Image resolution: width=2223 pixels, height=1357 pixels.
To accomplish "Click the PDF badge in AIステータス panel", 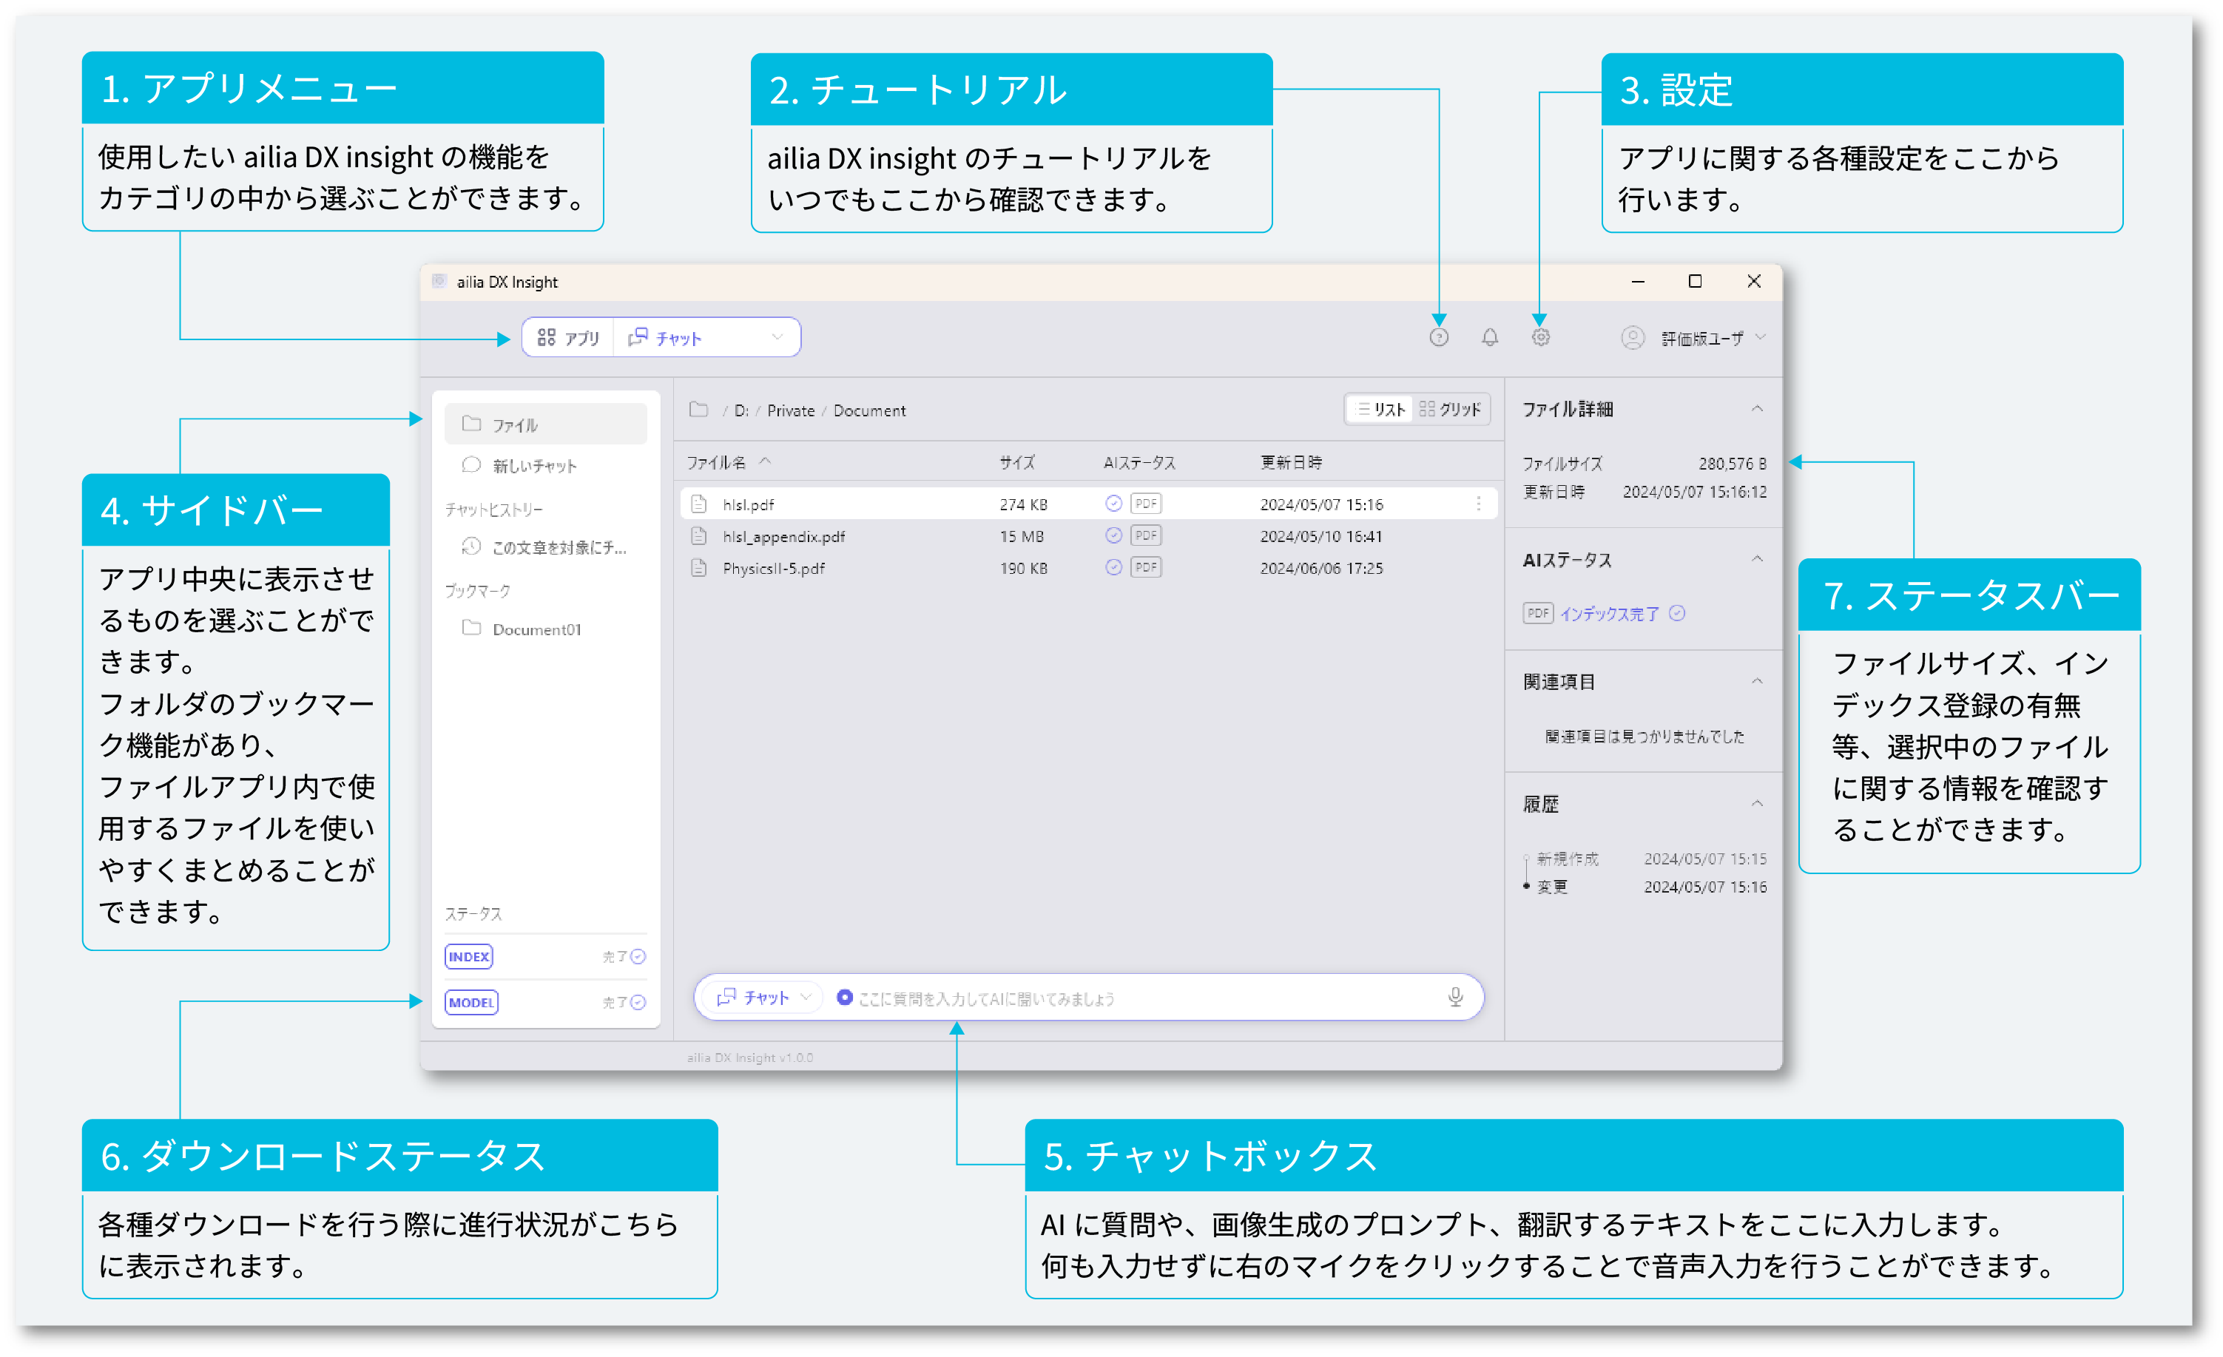I will coord(1538,613).
